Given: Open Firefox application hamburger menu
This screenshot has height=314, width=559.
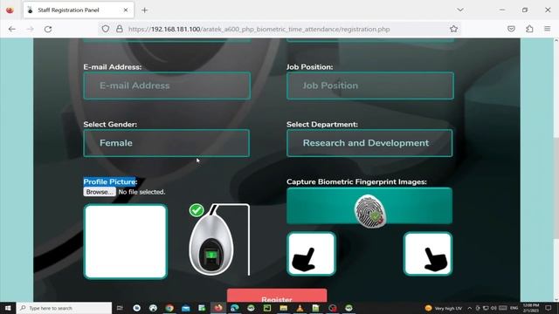Looking at the screenshot, I should (548, 29).
